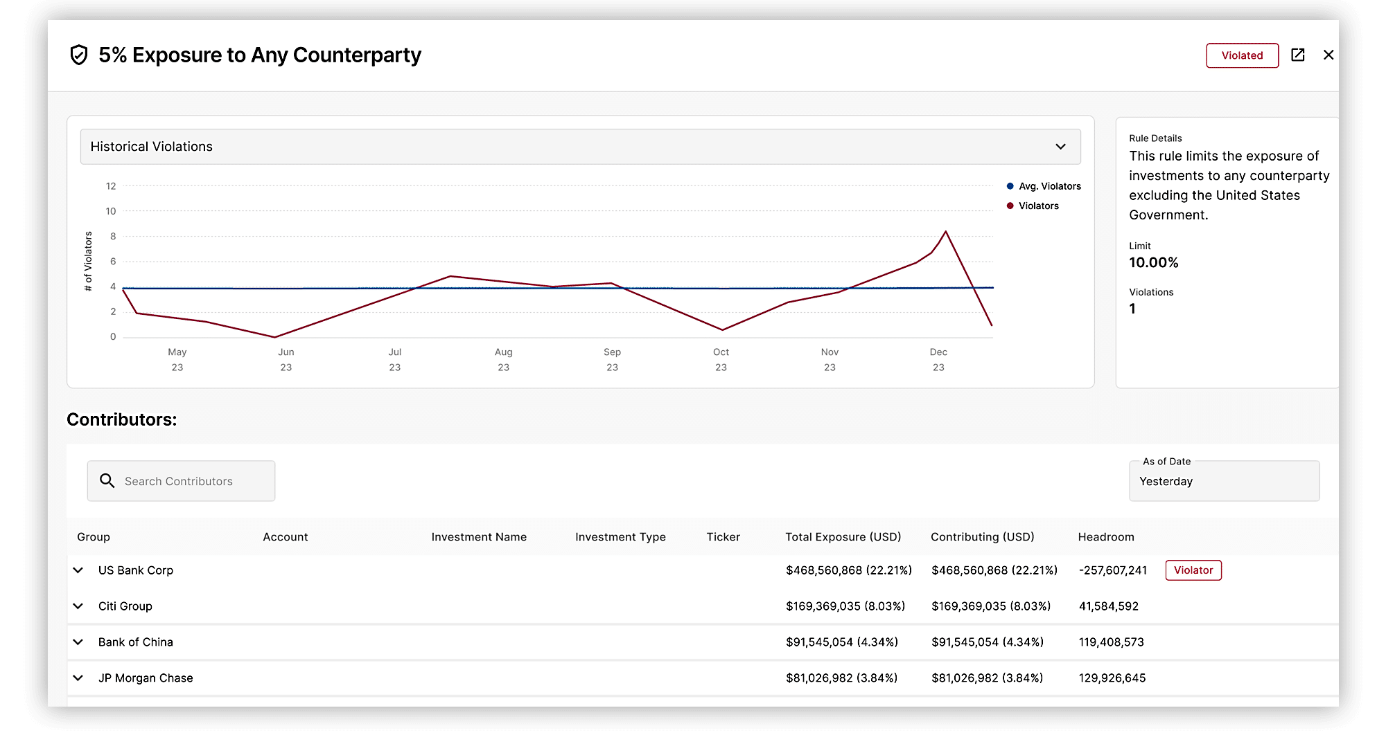Toggle the Violators legend series
Image resolution: width=1386 pixels, height=735 pixels.
tap(1033, 206)
